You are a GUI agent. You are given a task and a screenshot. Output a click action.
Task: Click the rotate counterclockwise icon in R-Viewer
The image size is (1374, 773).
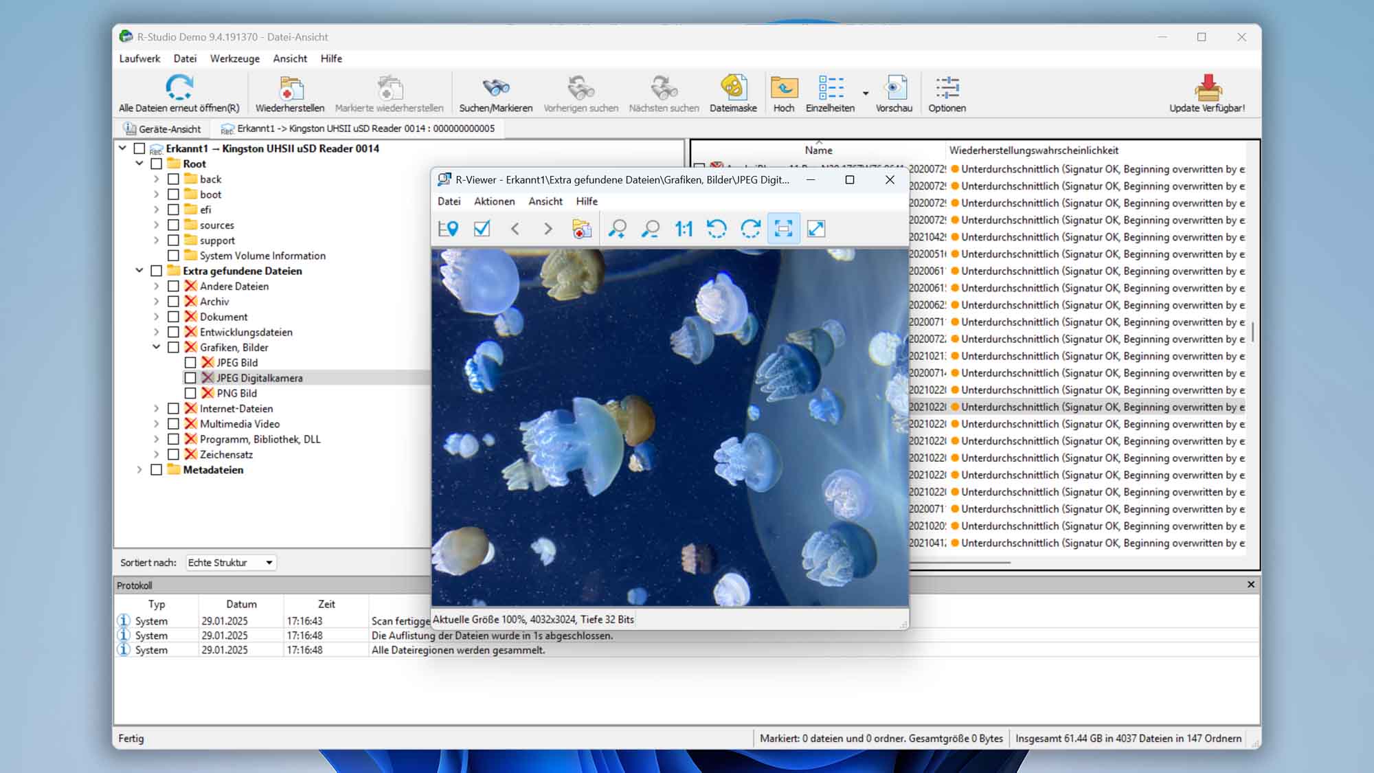click(x=717, y=228)
